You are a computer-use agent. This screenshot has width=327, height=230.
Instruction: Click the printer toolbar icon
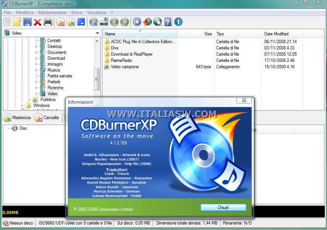(48, 22)
